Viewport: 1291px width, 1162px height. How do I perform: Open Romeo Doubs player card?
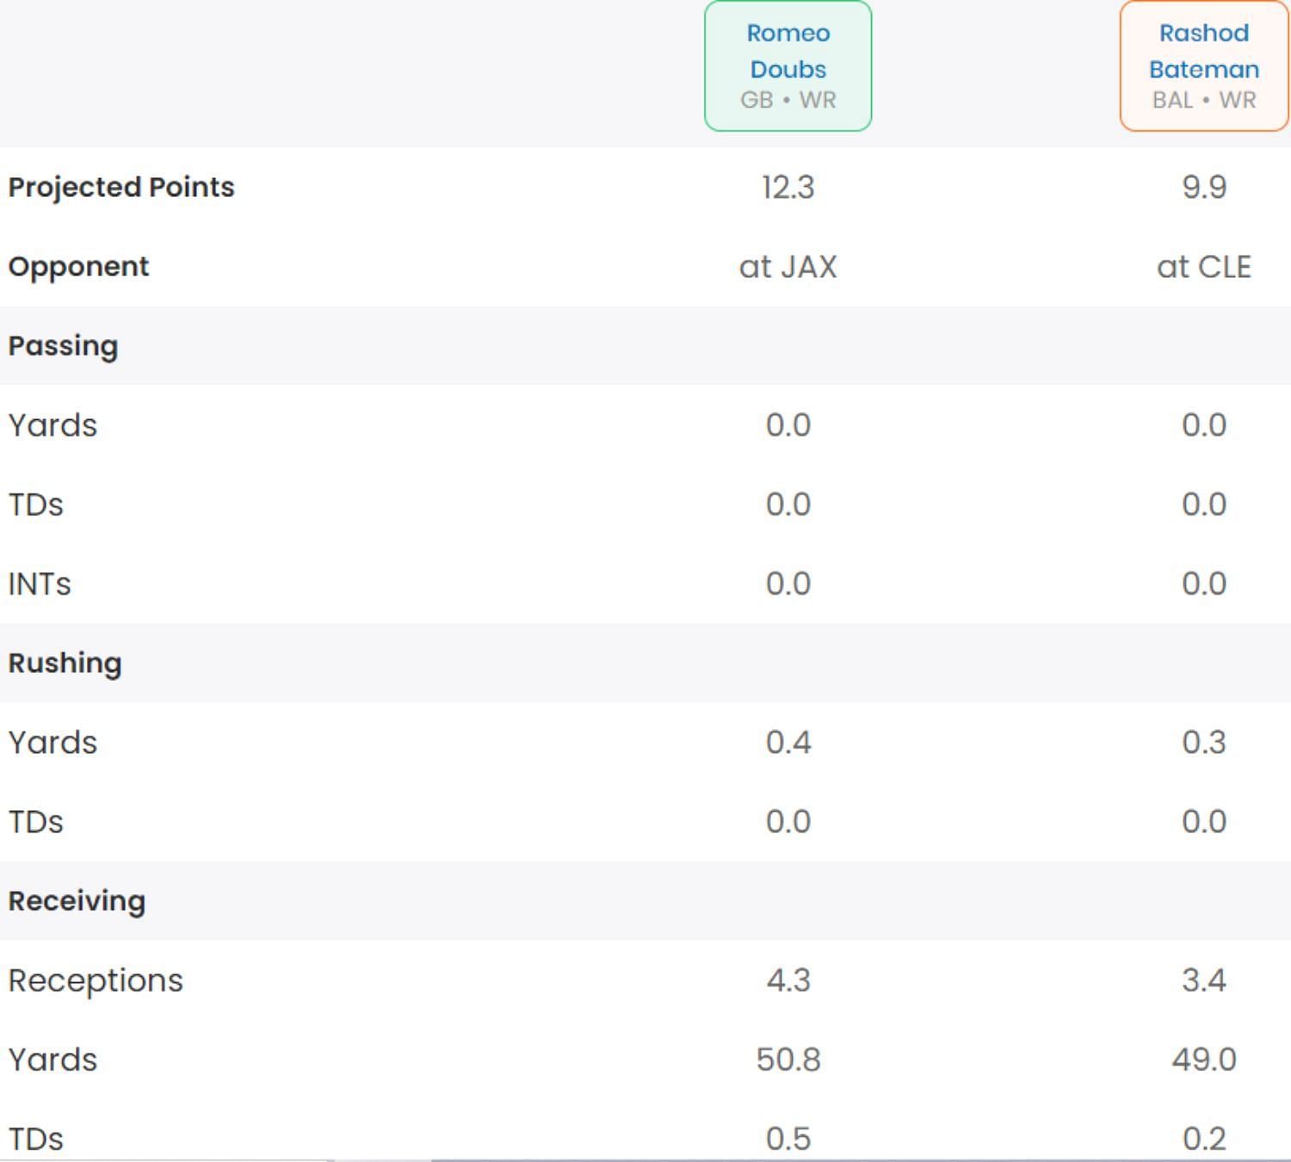coord(788,66)
